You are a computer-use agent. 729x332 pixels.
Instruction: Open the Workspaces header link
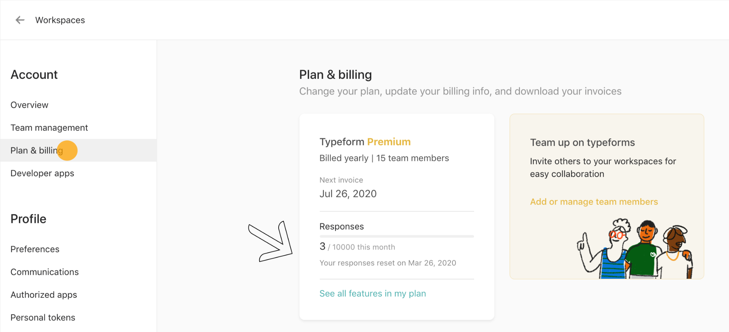click(60, 20)
